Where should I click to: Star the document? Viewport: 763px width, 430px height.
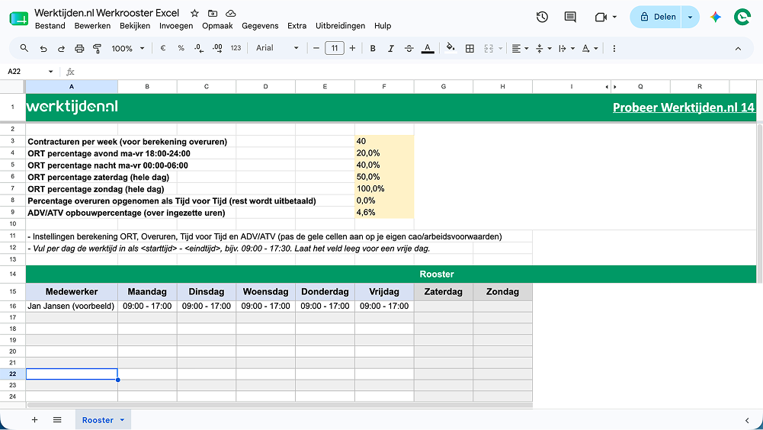click(x=194, y=13)
